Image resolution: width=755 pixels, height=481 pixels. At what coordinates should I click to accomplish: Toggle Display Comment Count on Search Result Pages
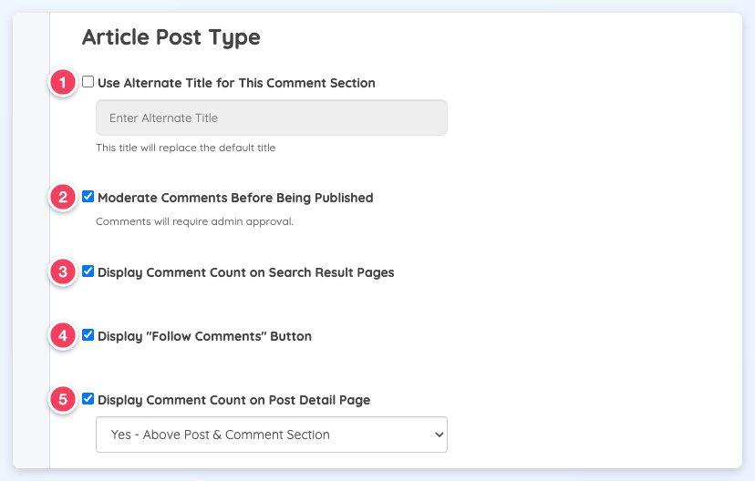[x=88, y=271]
